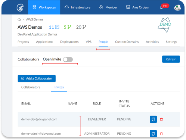Image resolution: width=186 pixels, height=140 pixels.
Task: Click the DevPanel Application Demos description
Action: click(x=37, y=34)
